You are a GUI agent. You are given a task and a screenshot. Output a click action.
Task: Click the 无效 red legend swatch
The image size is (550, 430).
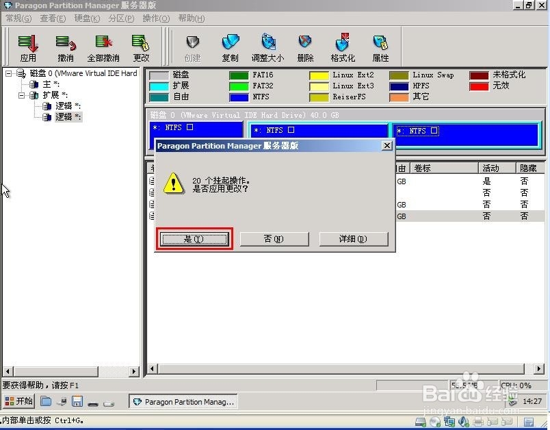click(479, 86)
